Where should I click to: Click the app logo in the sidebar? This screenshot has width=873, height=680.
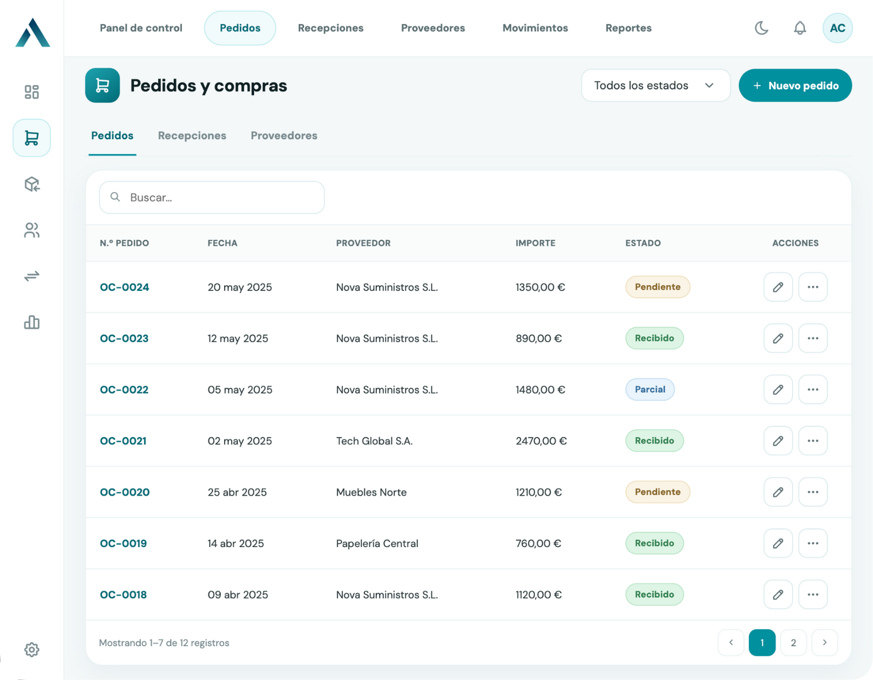[x=32, y=32]
